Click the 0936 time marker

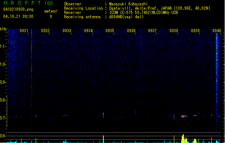131,31
